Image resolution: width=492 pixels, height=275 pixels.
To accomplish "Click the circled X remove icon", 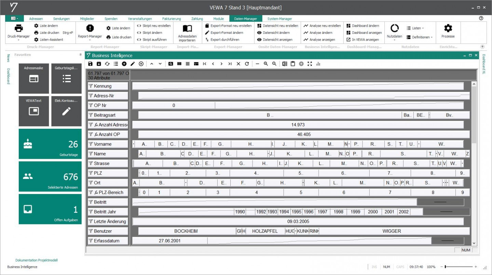I will [141, 64].
